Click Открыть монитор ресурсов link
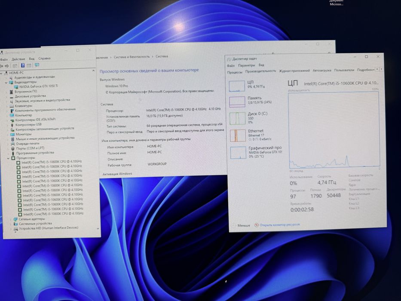The image size is (401, 301). click(279, 225)
